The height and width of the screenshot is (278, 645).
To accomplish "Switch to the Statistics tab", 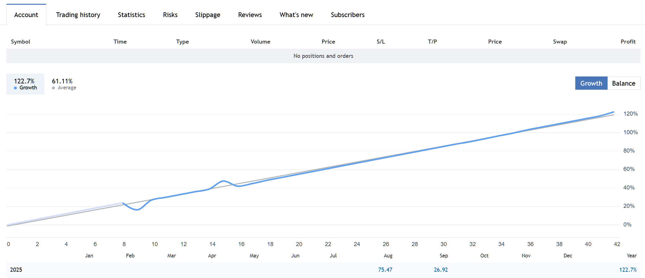I will pos(131,15).
